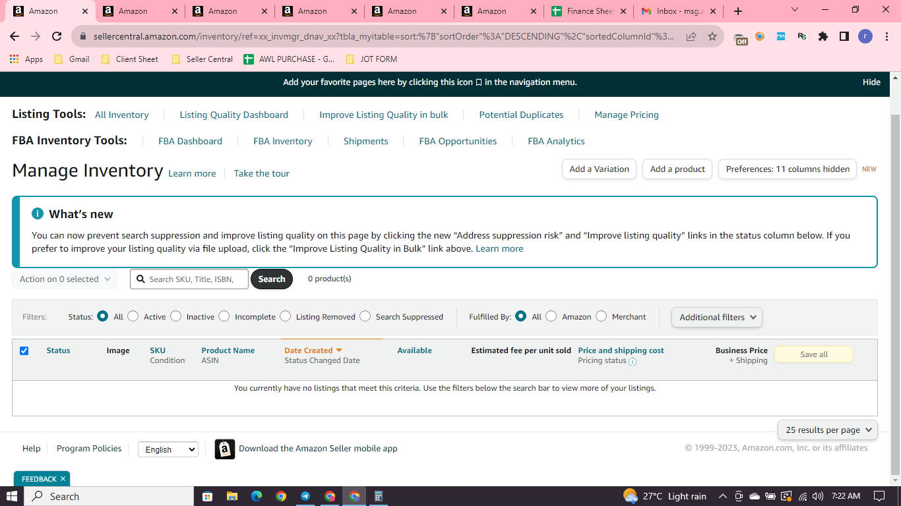
Task: Toggle the select-all listings checkbox
Action: [24, 351]
